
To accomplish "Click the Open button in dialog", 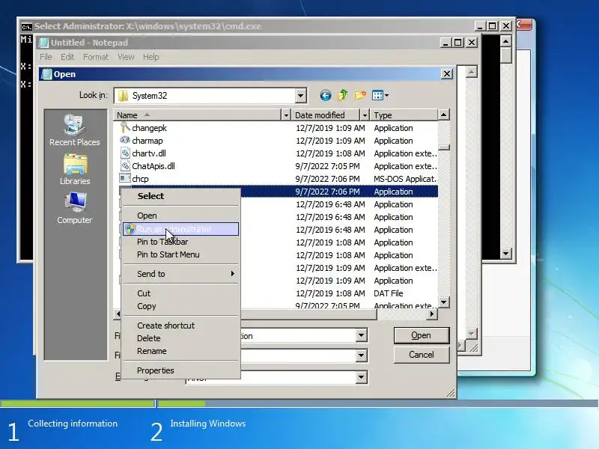I will coord(422,335).
